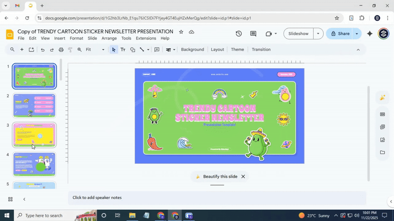Open the Arrange menu
This screenshot has width=394, height=221.
coord(109,38)
